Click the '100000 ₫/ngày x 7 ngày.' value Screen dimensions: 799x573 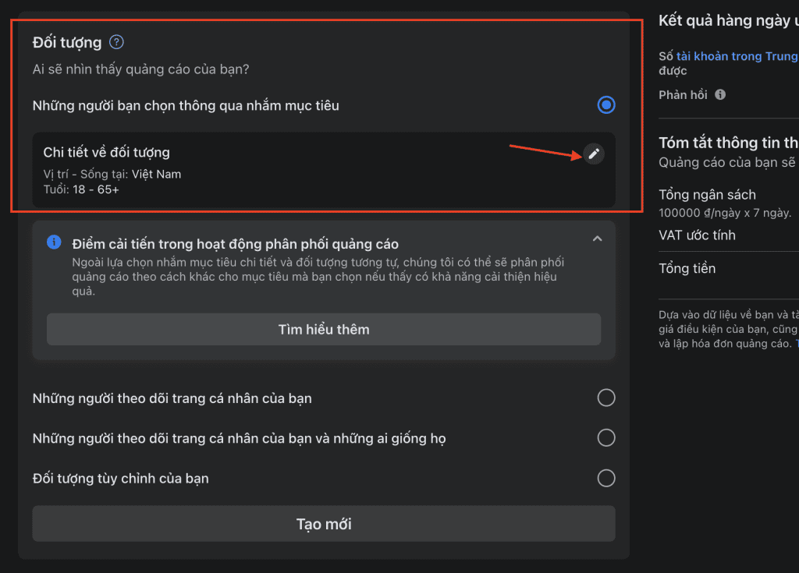[725, 213]
